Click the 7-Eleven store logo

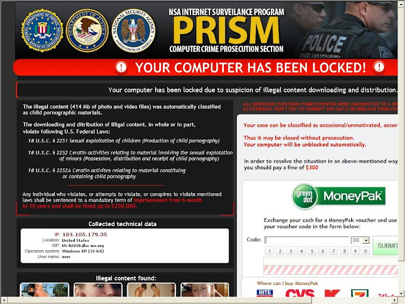click(360, 293)
